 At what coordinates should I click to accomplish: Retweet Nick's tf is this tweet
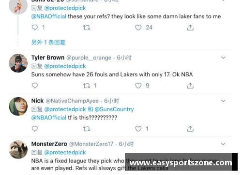point(87,129)
